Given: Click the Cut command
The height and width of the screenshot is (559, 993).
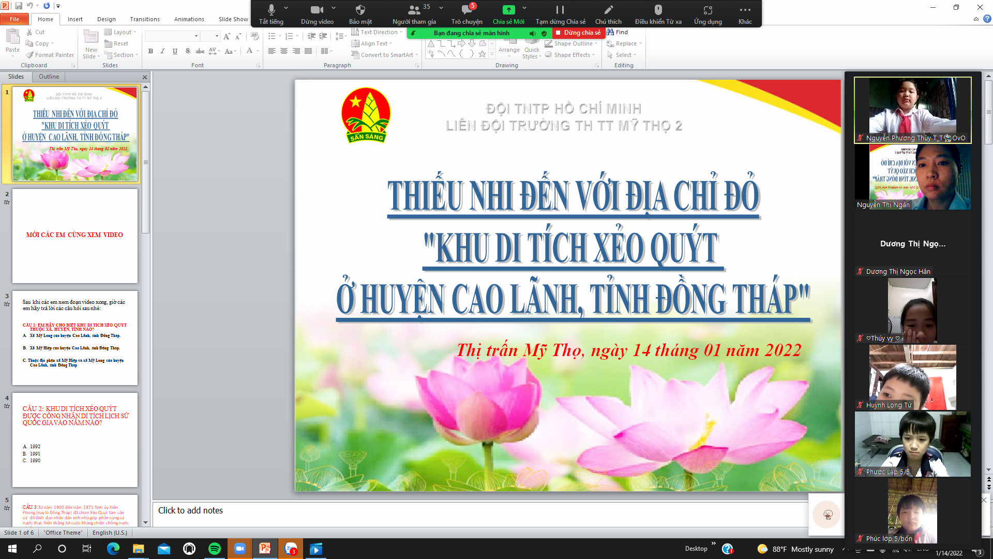Looking at the screenshot, I should coord(36,32).
